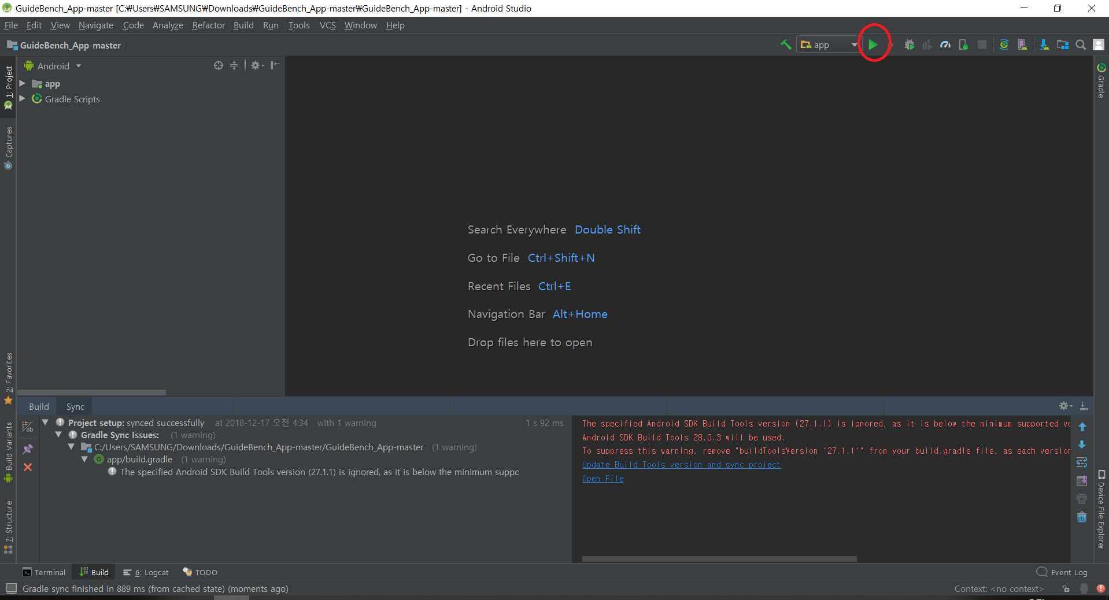Launch the Android Profiler gauge icon

point(945,45)
